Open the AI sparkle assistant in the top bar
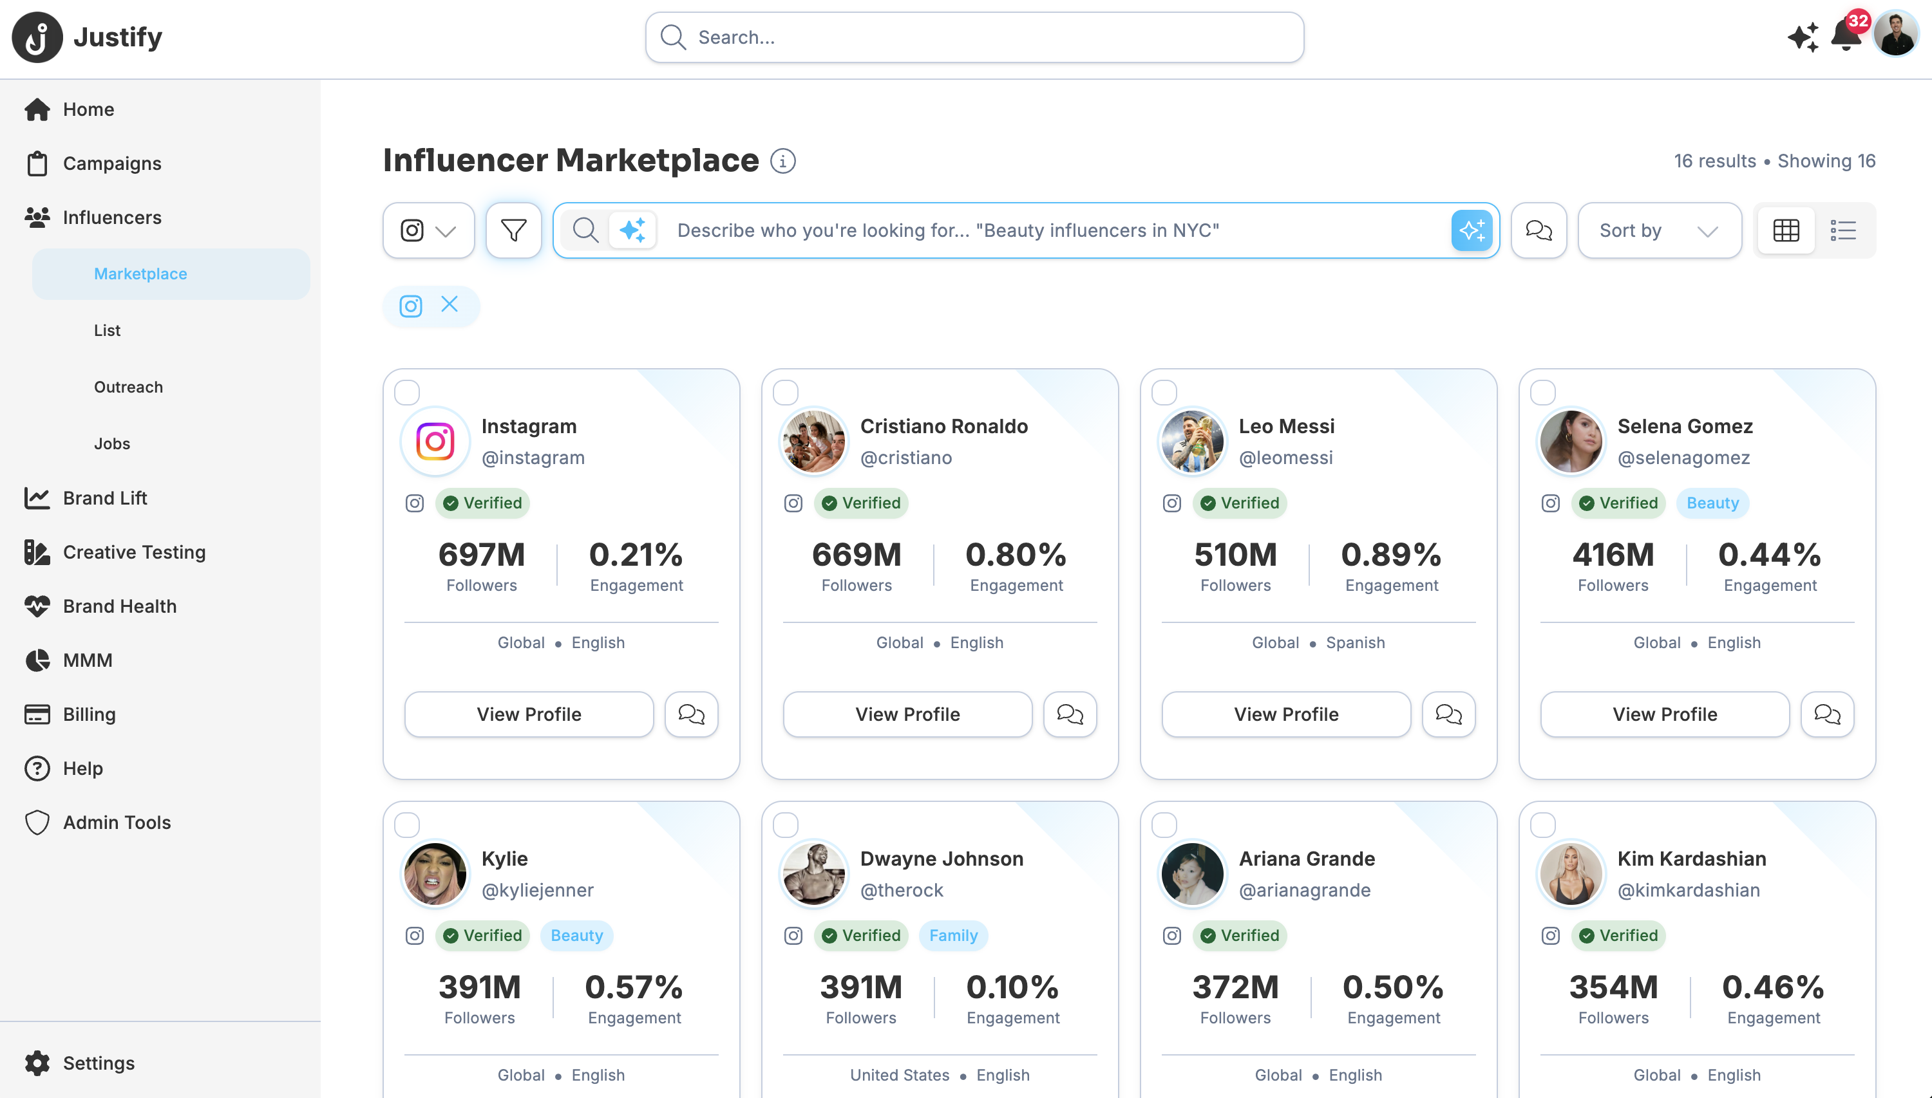The width and height of the screenshot is (1932, 1098). tap(1803, 36)
